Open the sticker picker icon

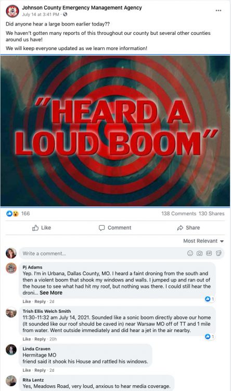(219, 253)
